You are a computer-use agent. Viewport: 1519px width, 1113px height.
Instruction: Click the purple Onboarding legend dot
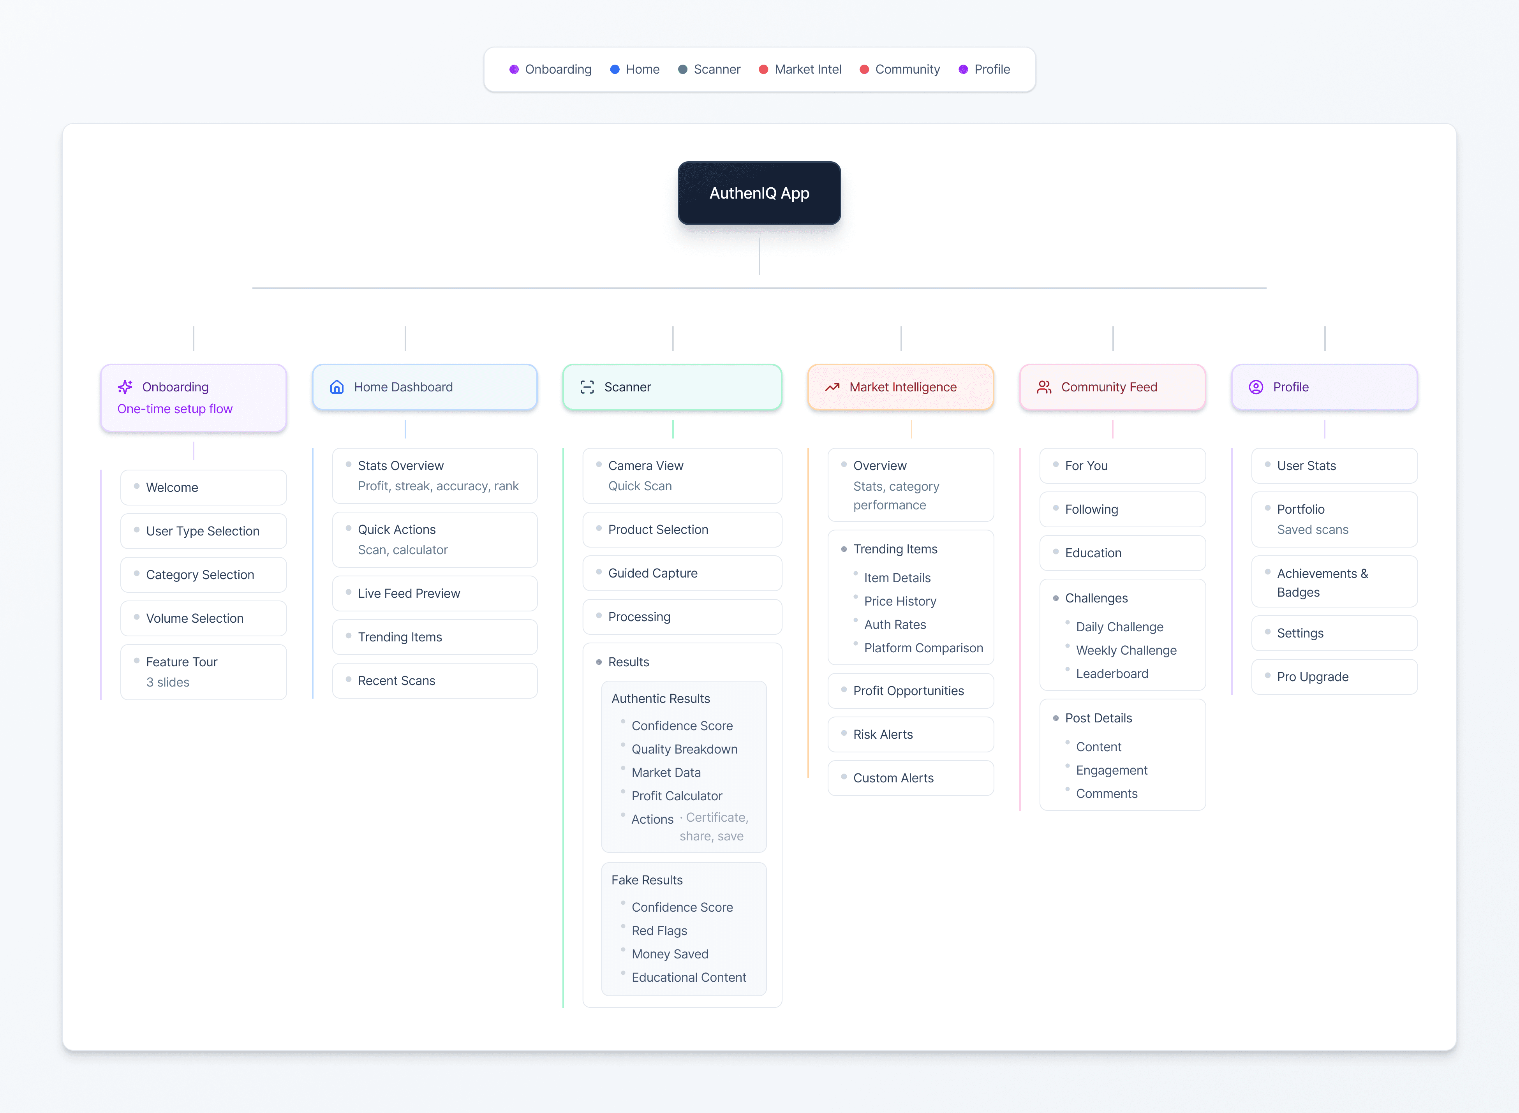(x=513, y=69)
